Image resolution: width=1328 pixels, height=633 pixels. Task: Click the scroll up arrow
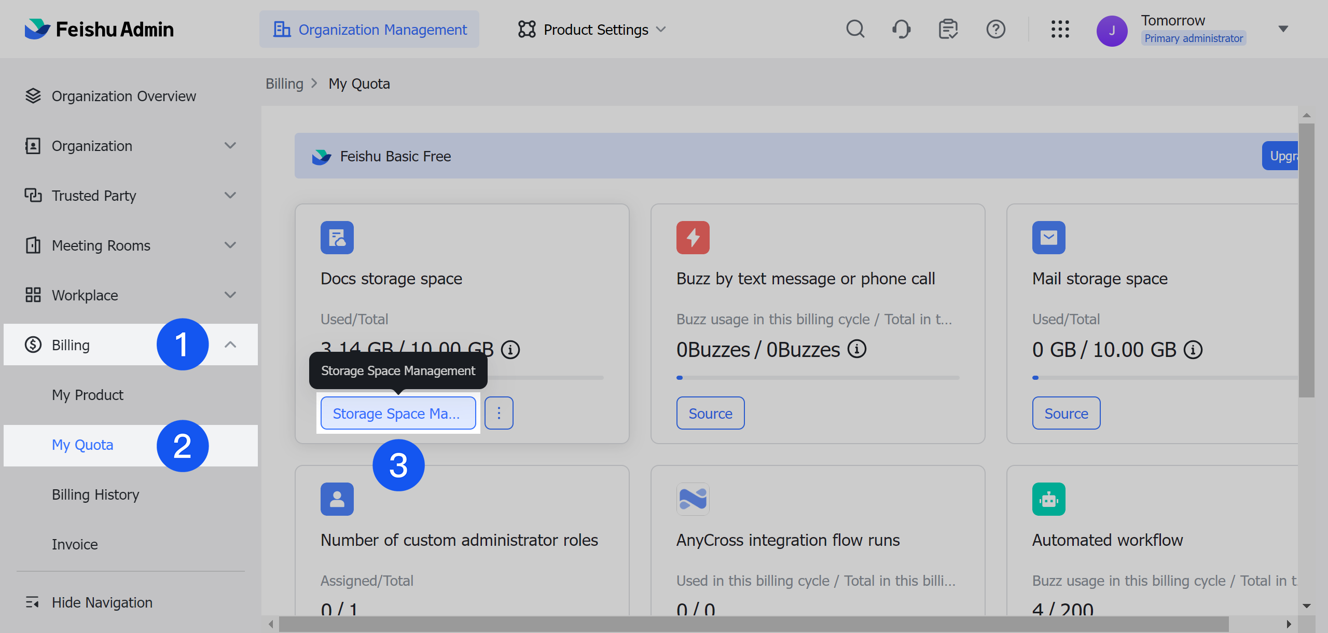pyautogui.click(x=1306, y=115)
